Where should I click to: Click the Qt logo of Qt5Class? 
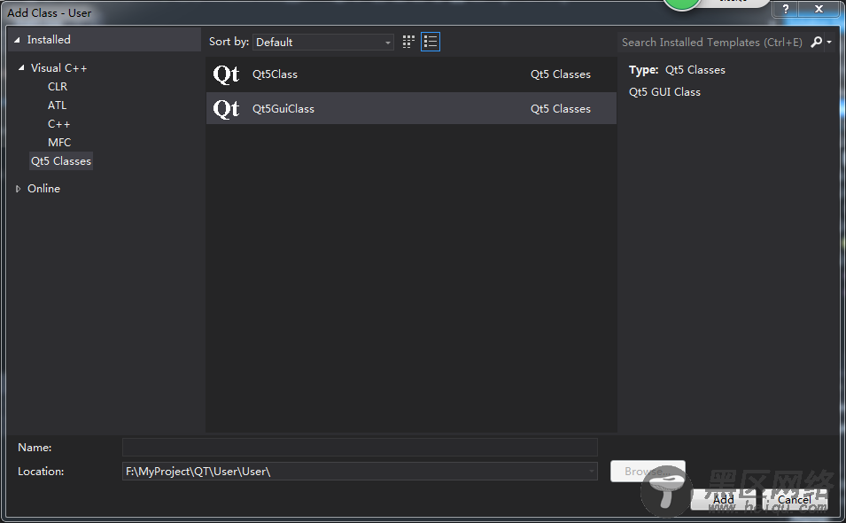[226, 74]
